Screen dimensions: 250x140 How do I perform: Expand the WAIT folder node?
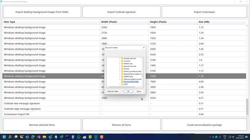pyautogui.click(x=120, y=84)
